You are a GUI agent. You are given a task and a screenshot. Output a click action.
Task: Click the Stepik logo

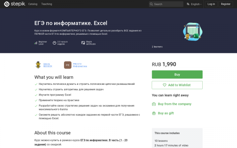coord(15,4)
